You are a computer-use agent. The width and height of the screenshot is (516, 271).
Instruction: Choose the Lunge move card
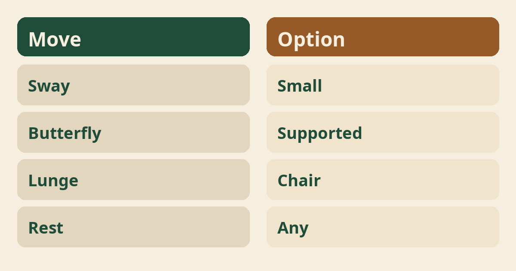(133, 179)
